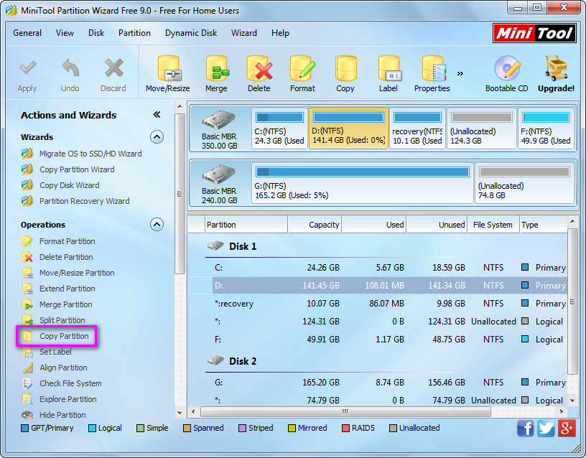Click the MiniTool logo
The height and width of the screenshot is (458, 586).
(534, 33)
